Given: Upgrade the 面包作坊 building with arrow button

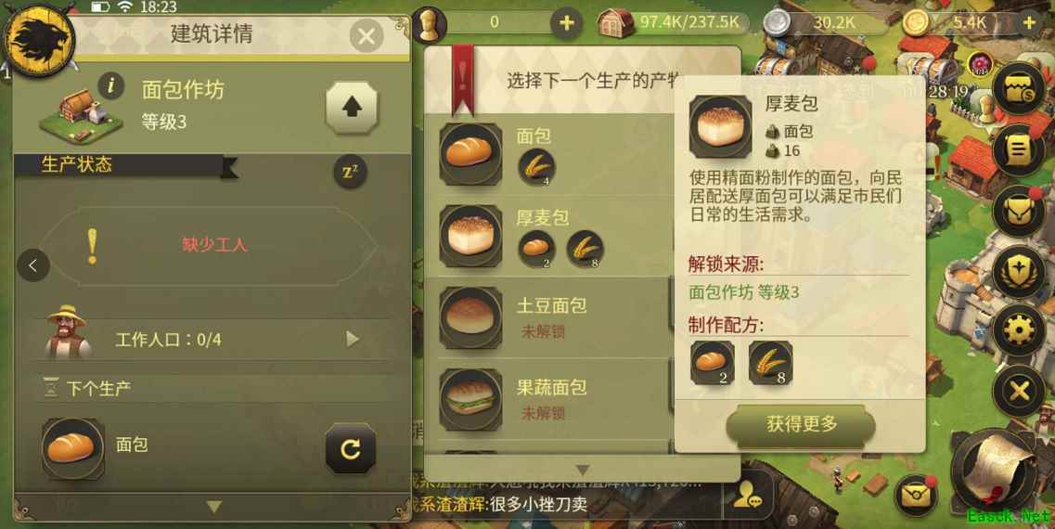Looking at the screenshot, I should pos(352,108).
